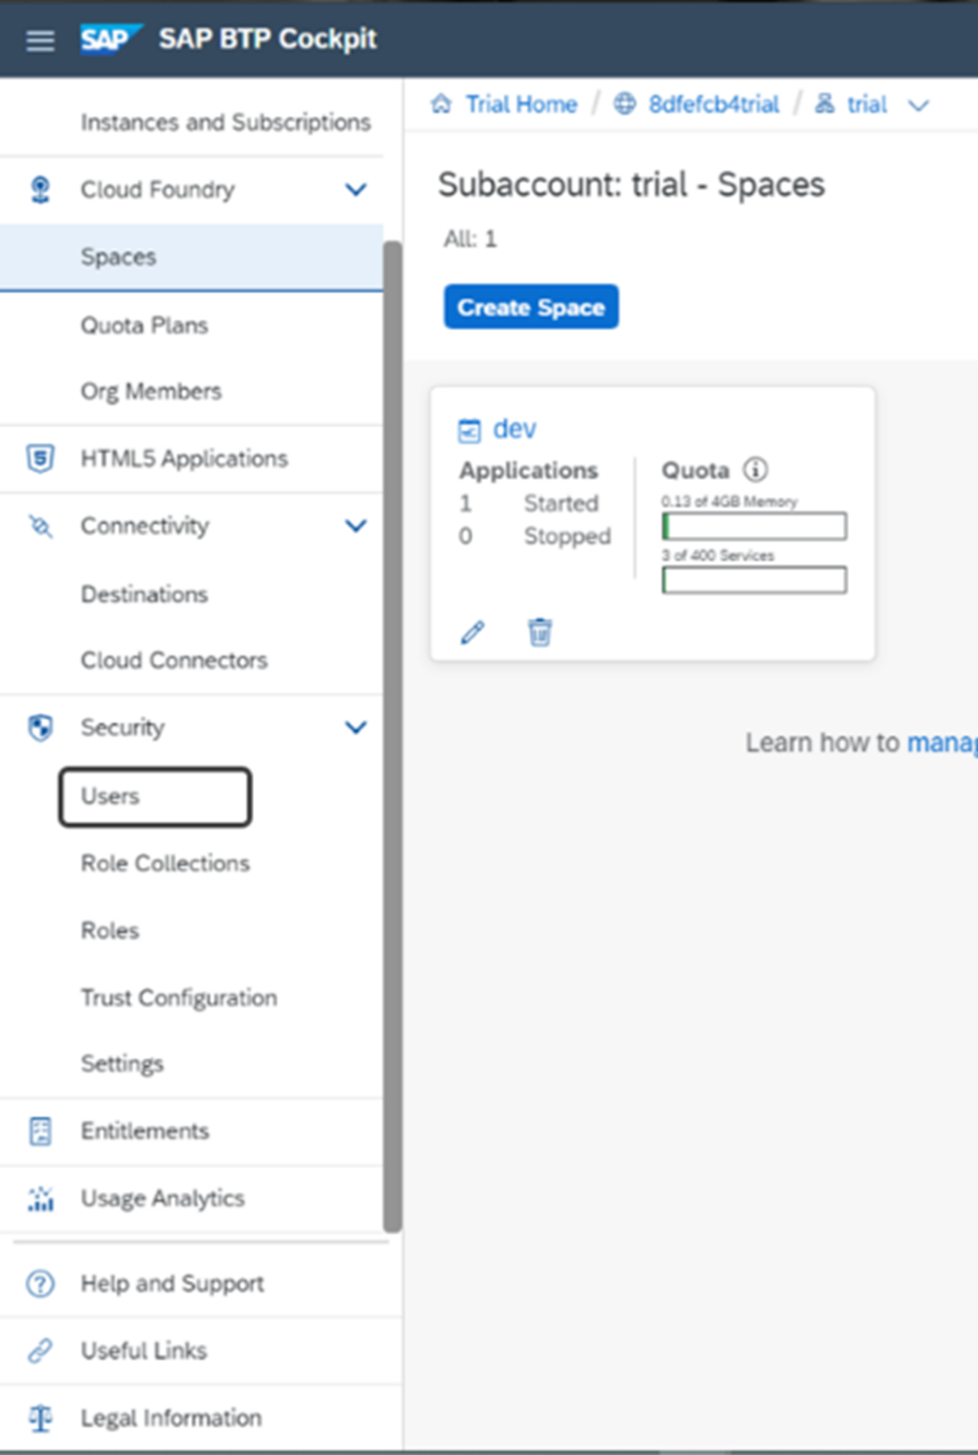
Task: Click the Legal Information scales icon
Action: coord(40,1418)
